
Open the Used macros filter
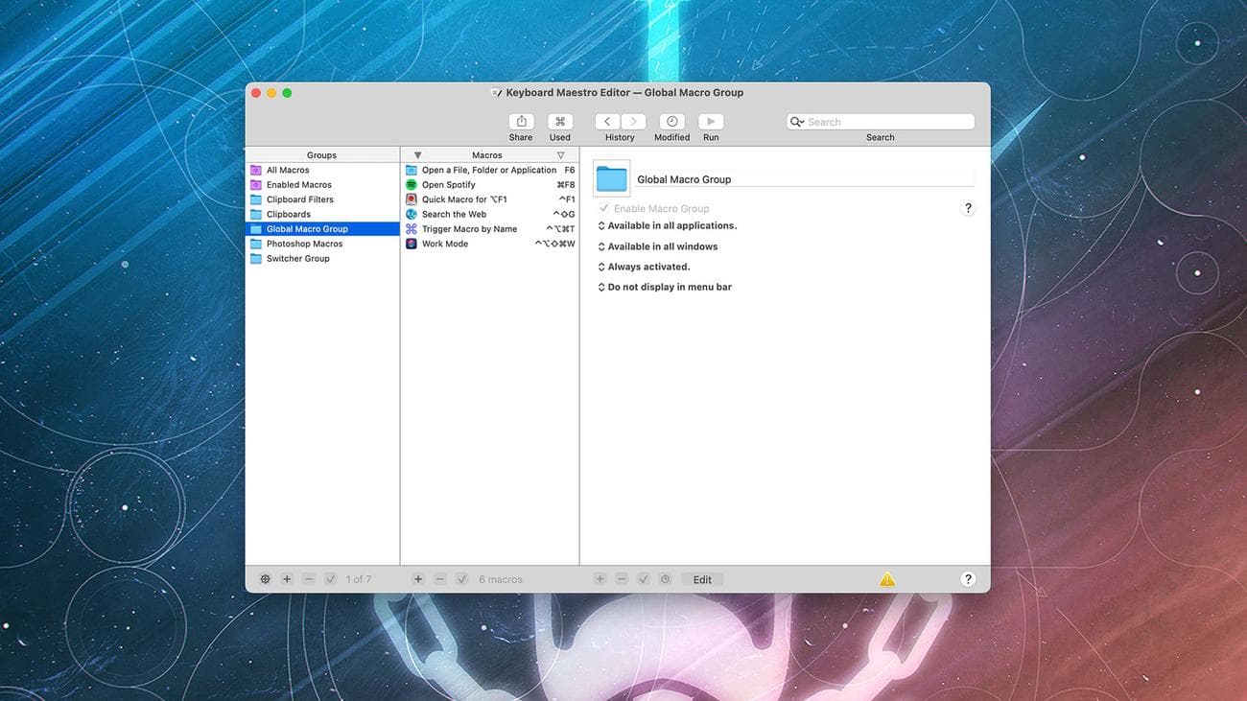[x=560, y=122]
